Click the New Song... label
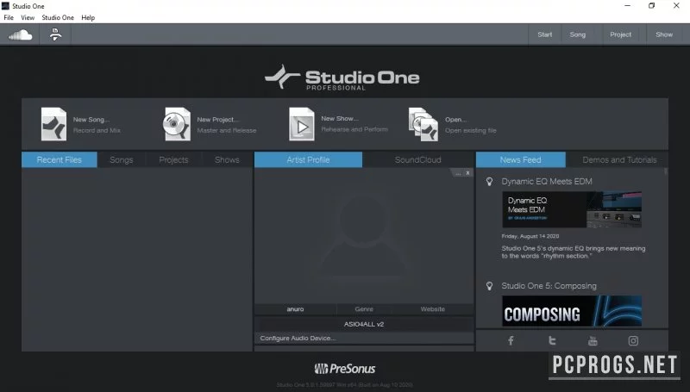 (91, 120)
